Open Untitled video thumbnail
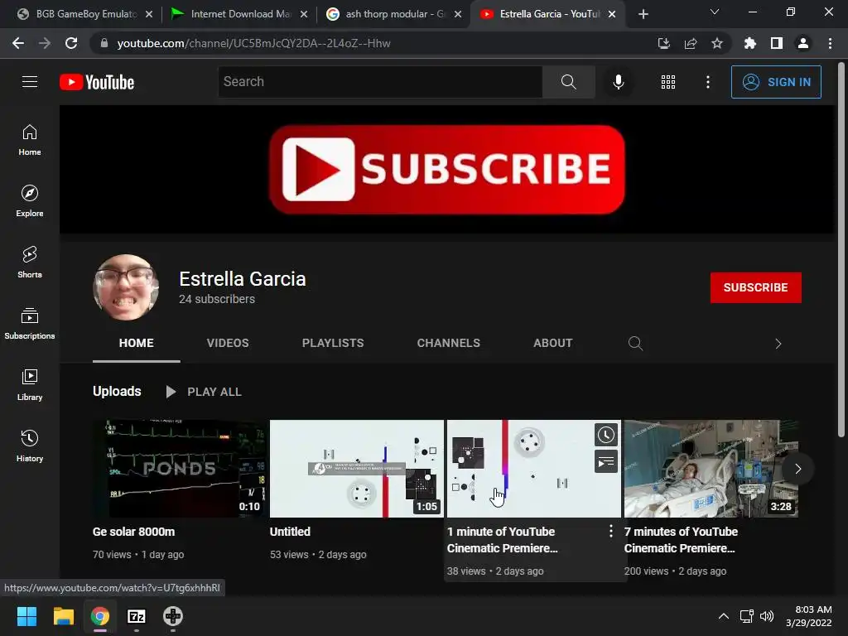Screen dimensions: 848x636 (x=356, y=469)
